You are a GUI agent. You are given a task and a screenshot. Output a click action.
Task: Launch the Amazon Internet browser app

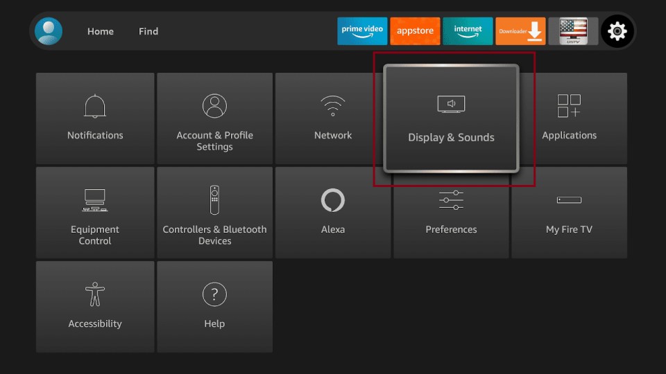click(x=468, y=31)
